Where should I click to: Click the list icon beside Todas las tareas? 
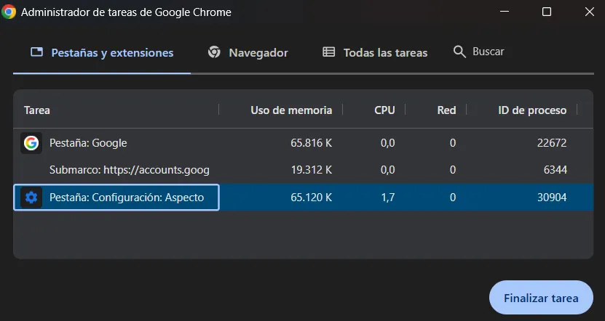tap(329, 52)
